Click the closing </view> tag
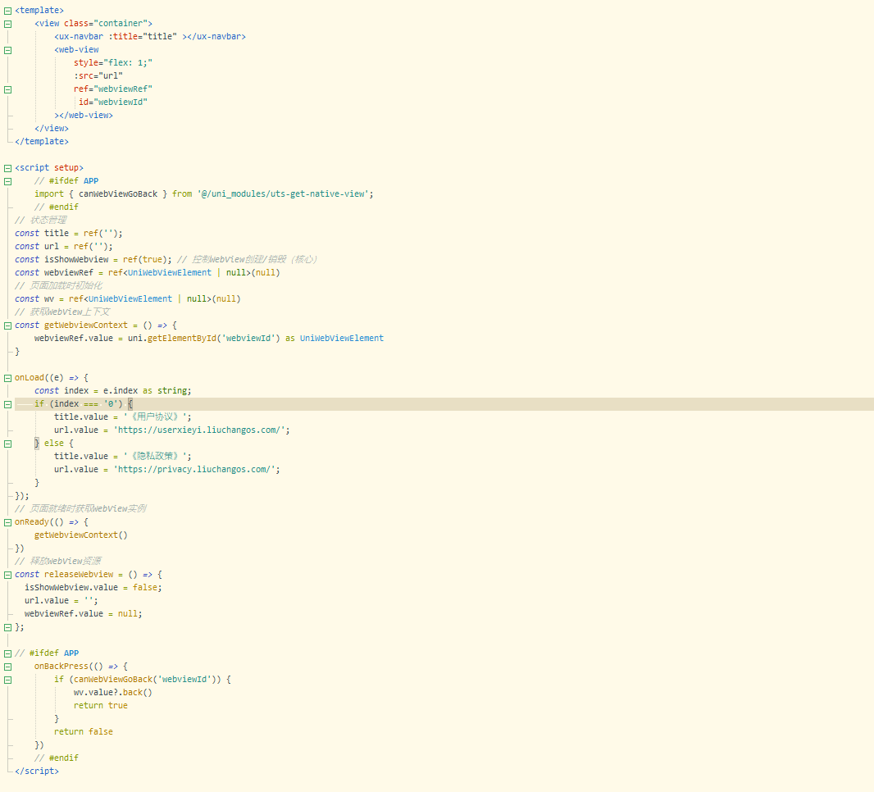Viewport: 874px width, 792px height. coord(52,128)
